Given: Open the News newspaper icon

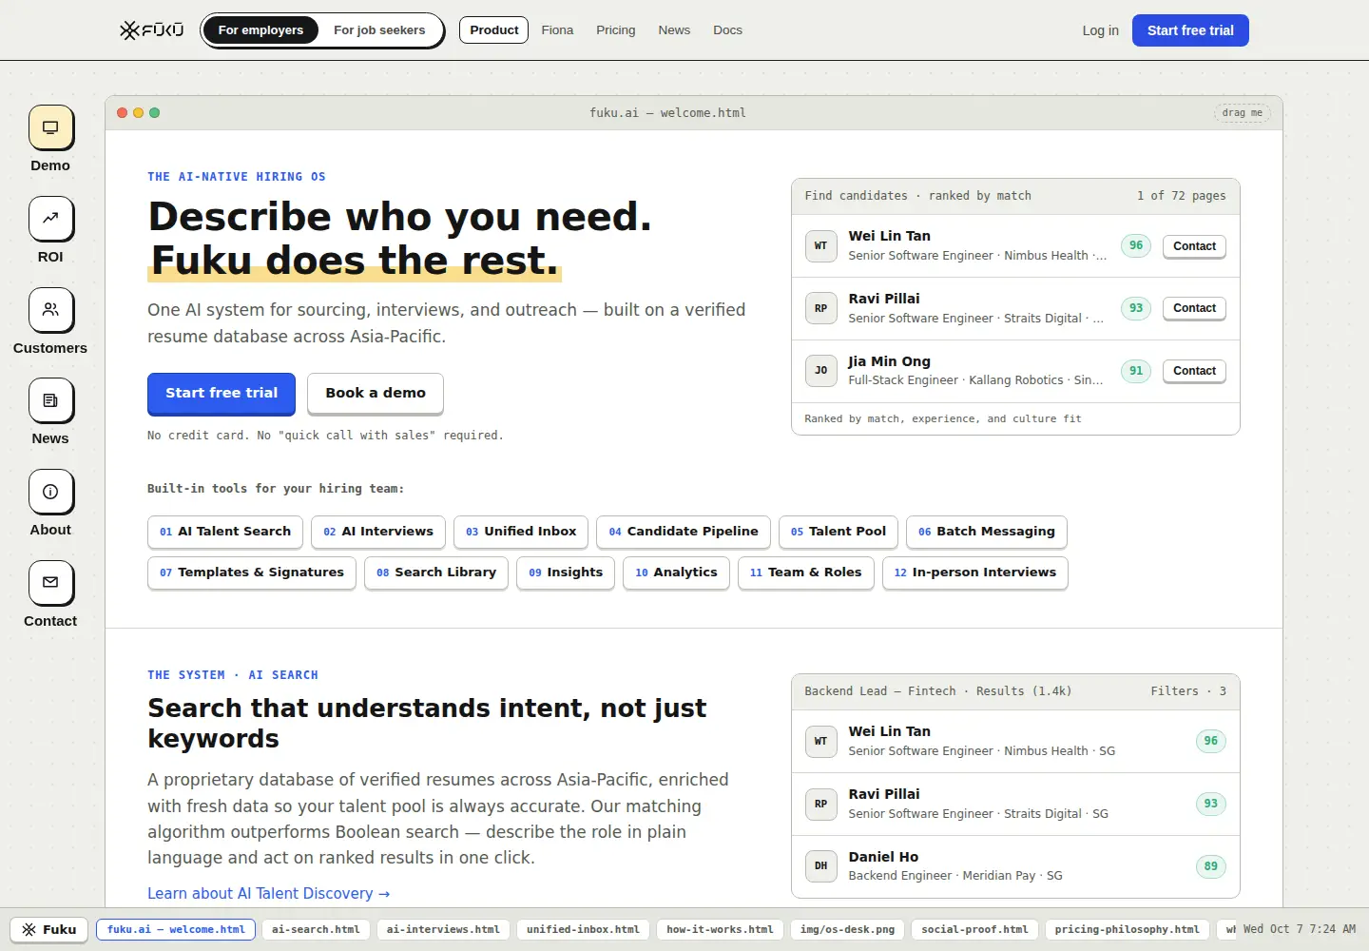Looking at the screenshot, I should (50, 401).
